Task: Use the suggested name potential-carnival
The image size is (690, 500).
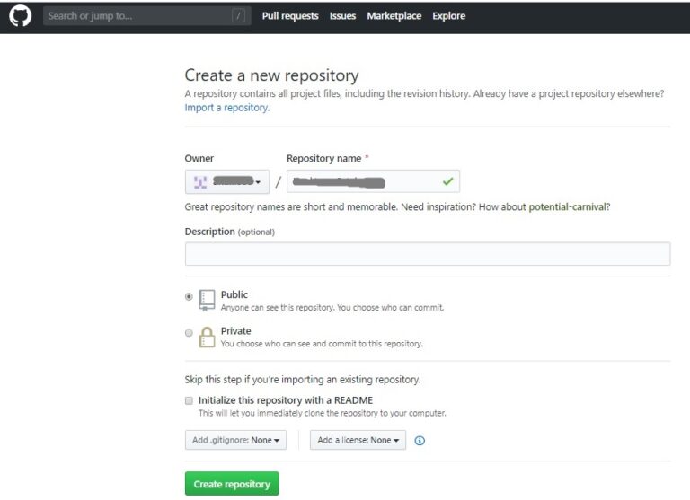Action: click(x=567, y=207)
